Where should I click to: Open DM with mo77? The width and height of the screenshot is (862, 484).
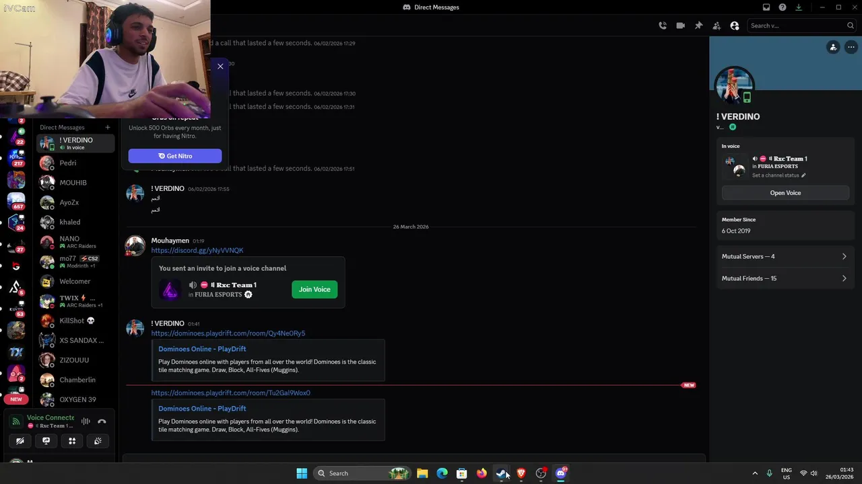coord(76,261)
